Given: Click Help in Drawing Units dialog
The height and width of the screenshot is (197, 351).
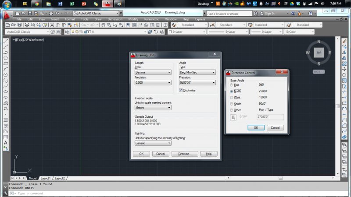Looking at the screenshot, I should (x=209, y=154).
